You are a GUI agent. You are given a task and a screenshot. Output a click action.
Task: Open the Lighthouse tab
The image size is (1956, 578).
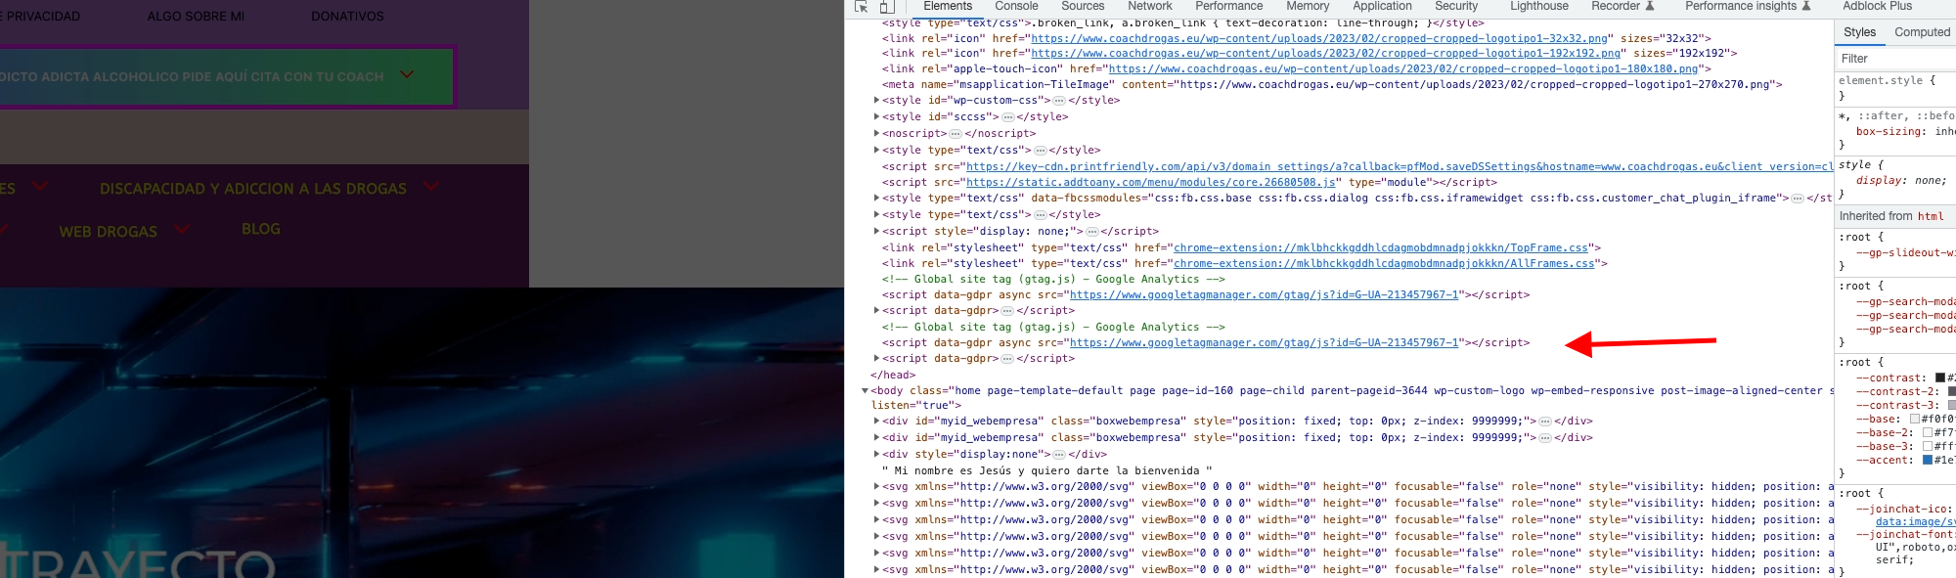tap(1539, 6)
